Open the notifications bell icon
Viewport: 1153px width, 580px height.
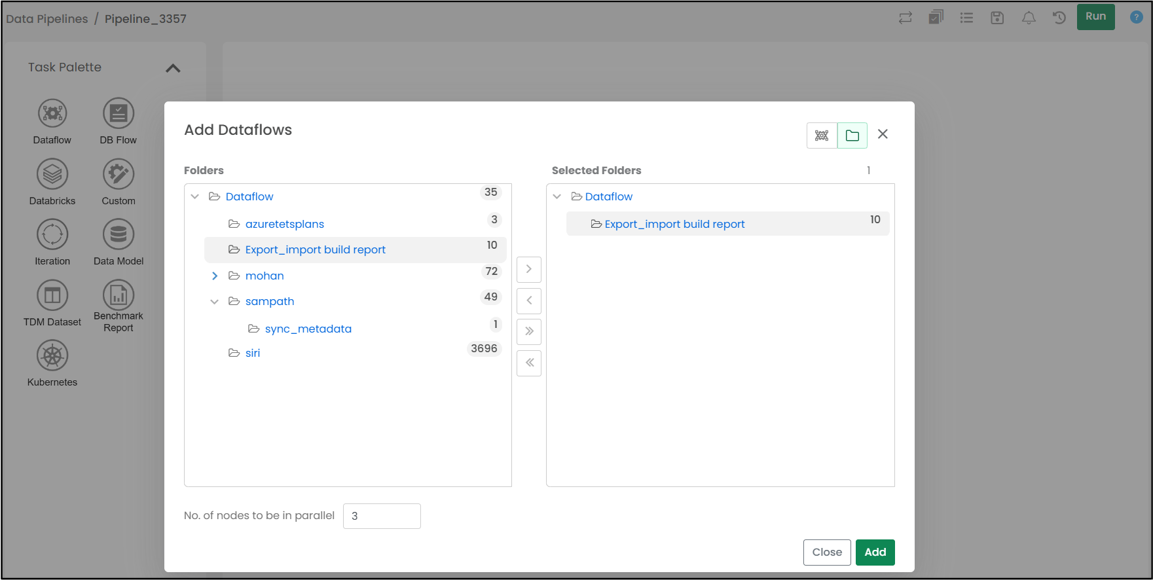click(x=1029, y=18)
